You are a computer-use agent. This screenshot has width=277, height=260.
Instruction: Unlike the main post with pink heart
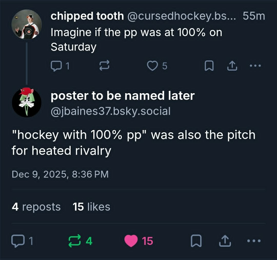[x=131, y=241]
